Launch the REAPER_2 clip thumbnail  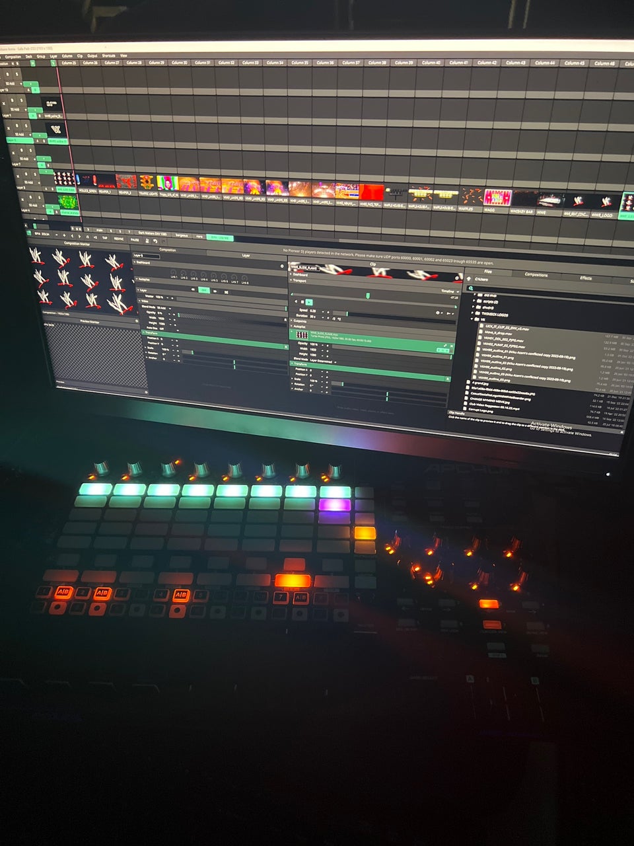pos(125,181)
